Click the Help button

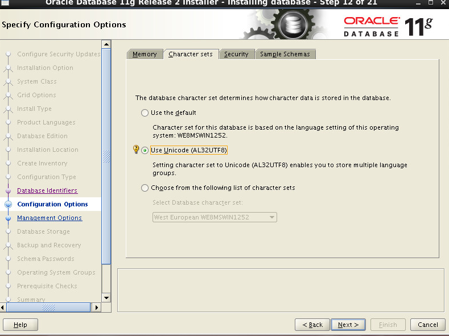click(x=20, y=325)
